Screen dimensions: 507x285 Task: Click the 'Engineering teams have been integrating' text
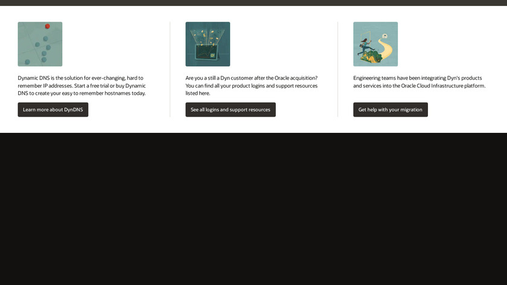(x=419, y=82)
